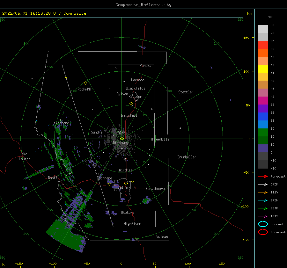Click the Banff label
Image resolution: width=287 pixels, height=268 pixels.
point(53,177)
